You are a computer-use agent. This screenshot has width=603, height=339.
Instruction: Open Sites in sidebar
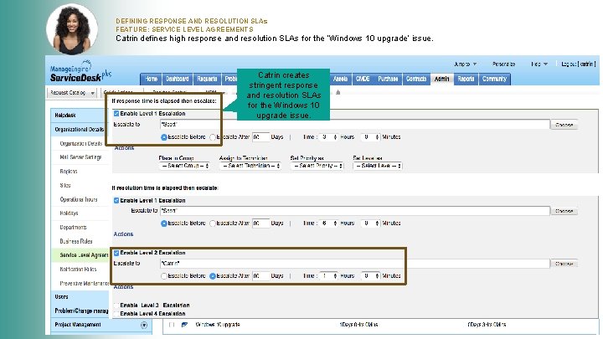(x=65, y=185)
